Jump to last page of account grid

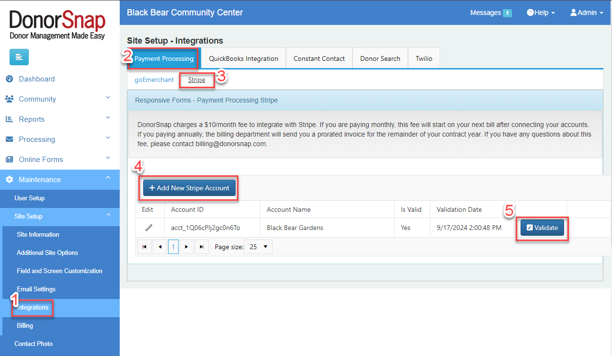[x=202, y=247]
